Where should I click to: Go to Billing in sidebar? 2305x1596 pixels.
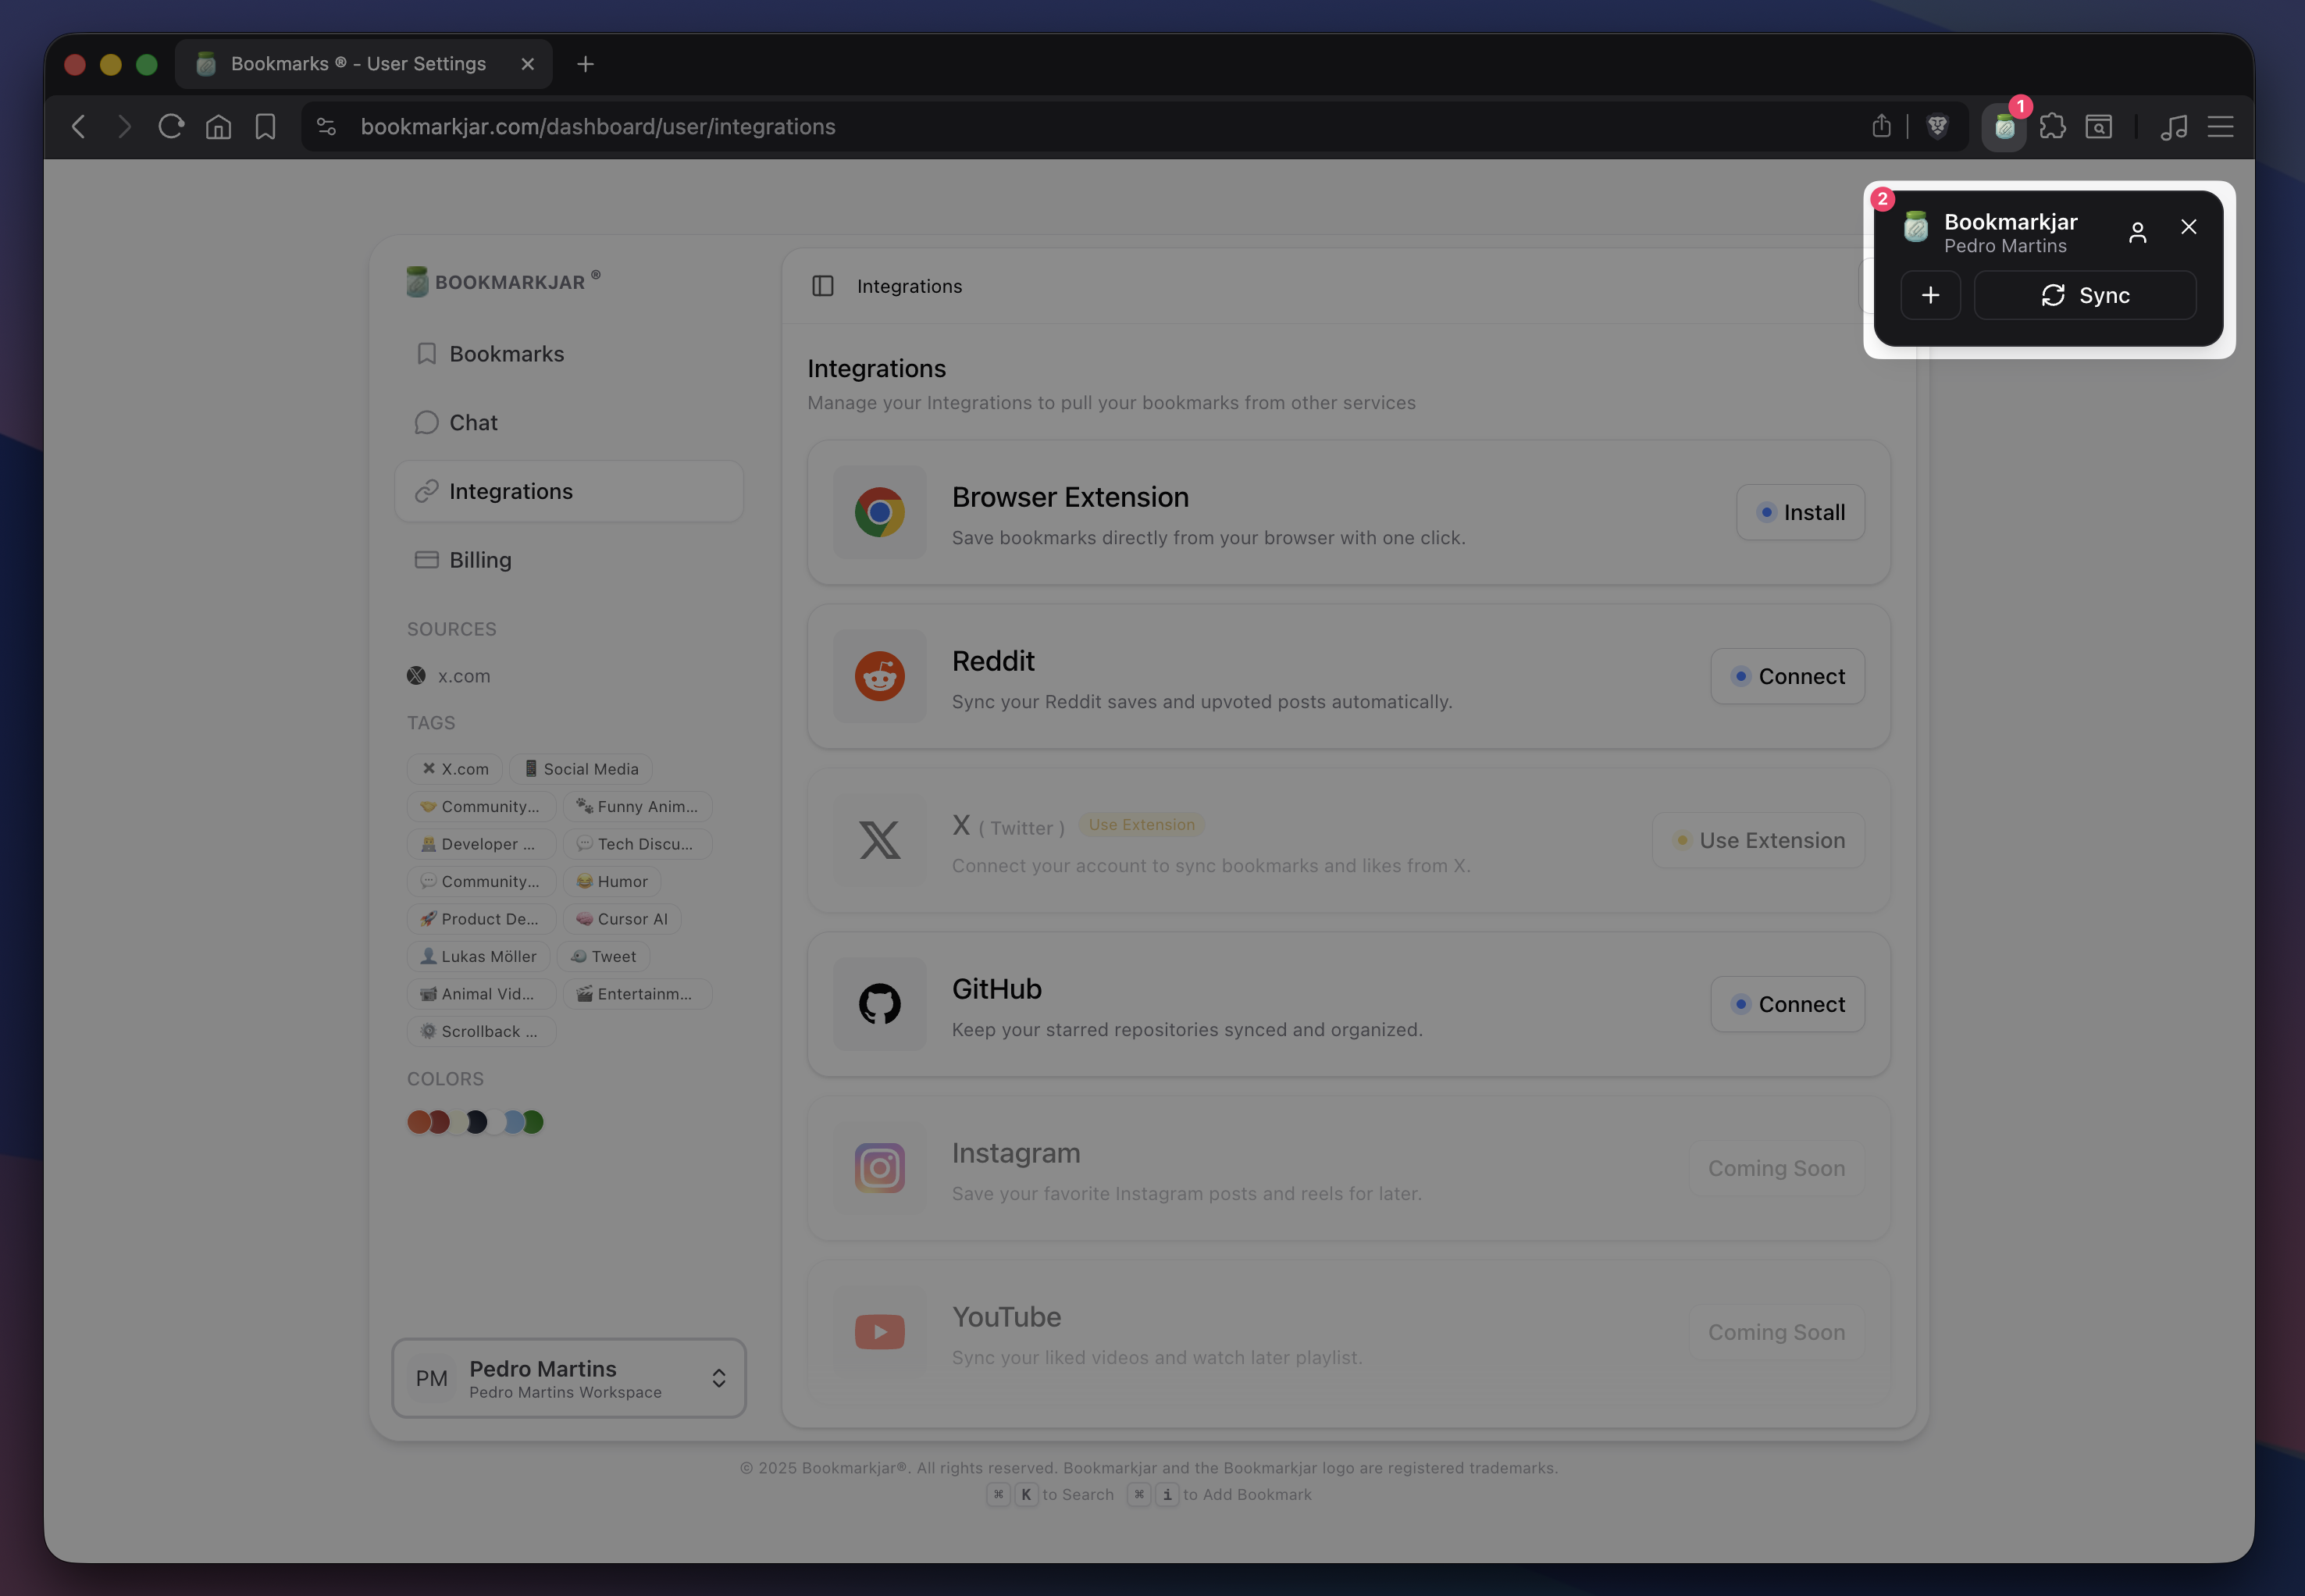tap(480, 560)
